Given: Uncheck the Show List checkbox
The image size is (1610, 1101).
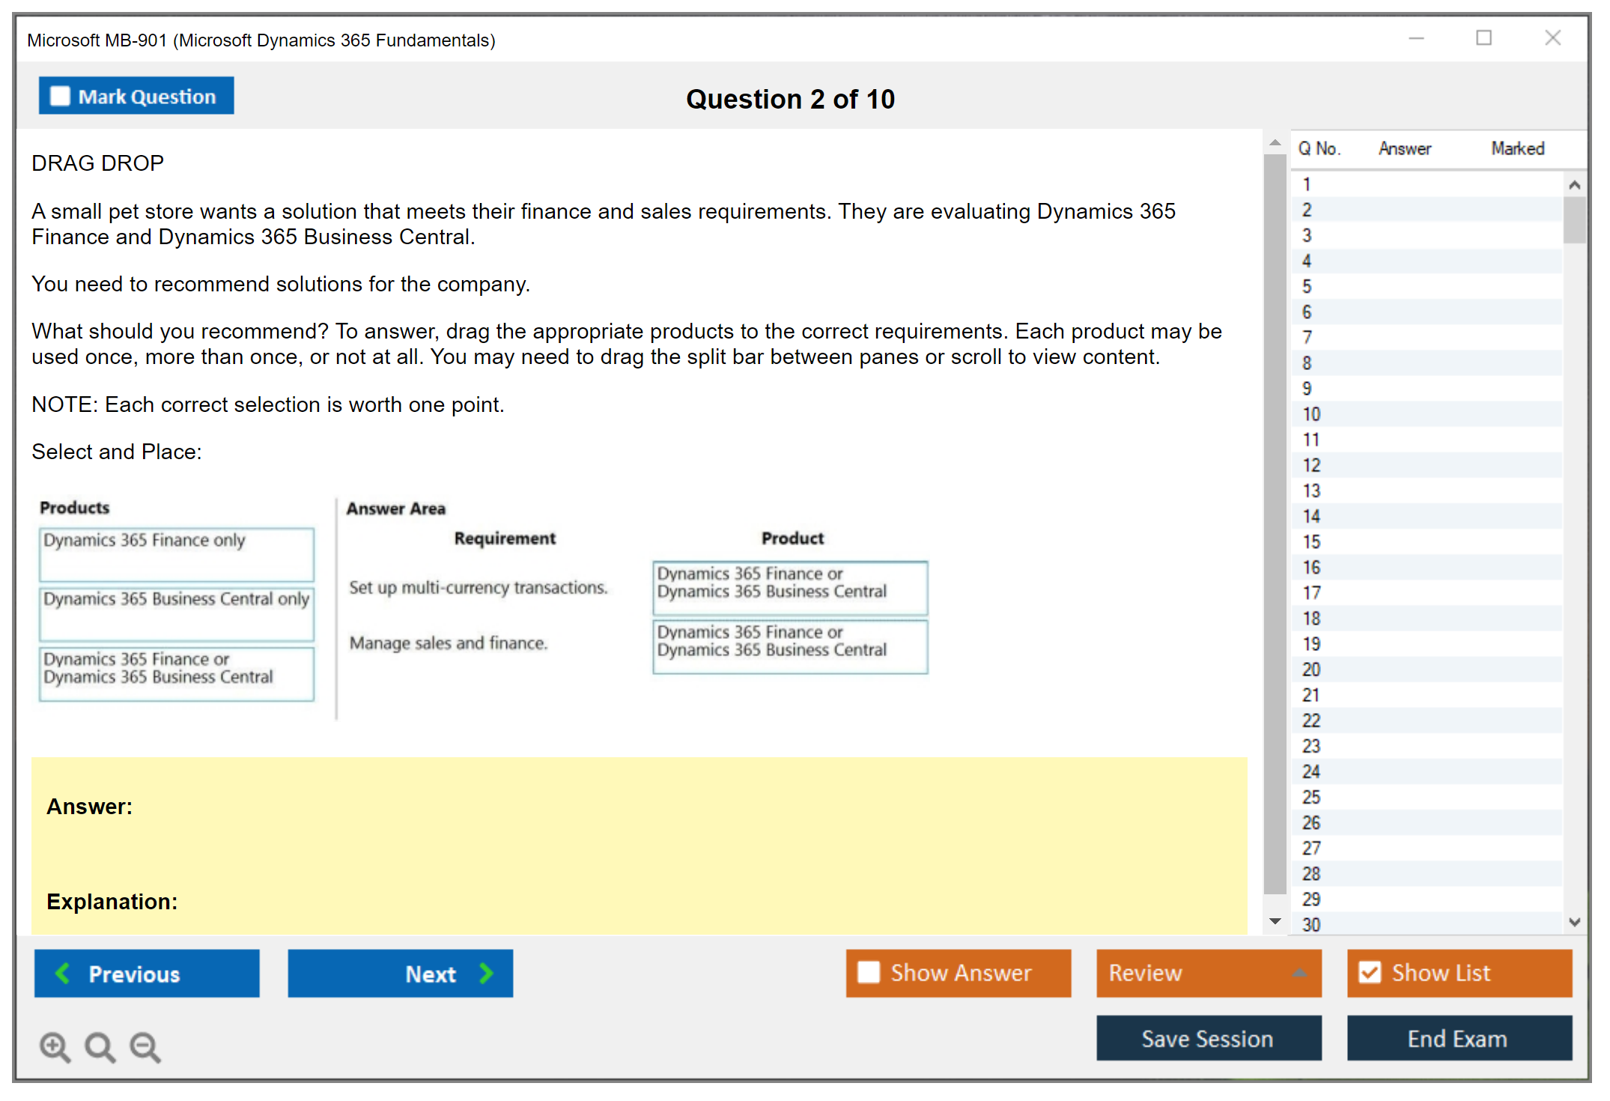Looking at the screenshot, I should [x=1370, y=972].
